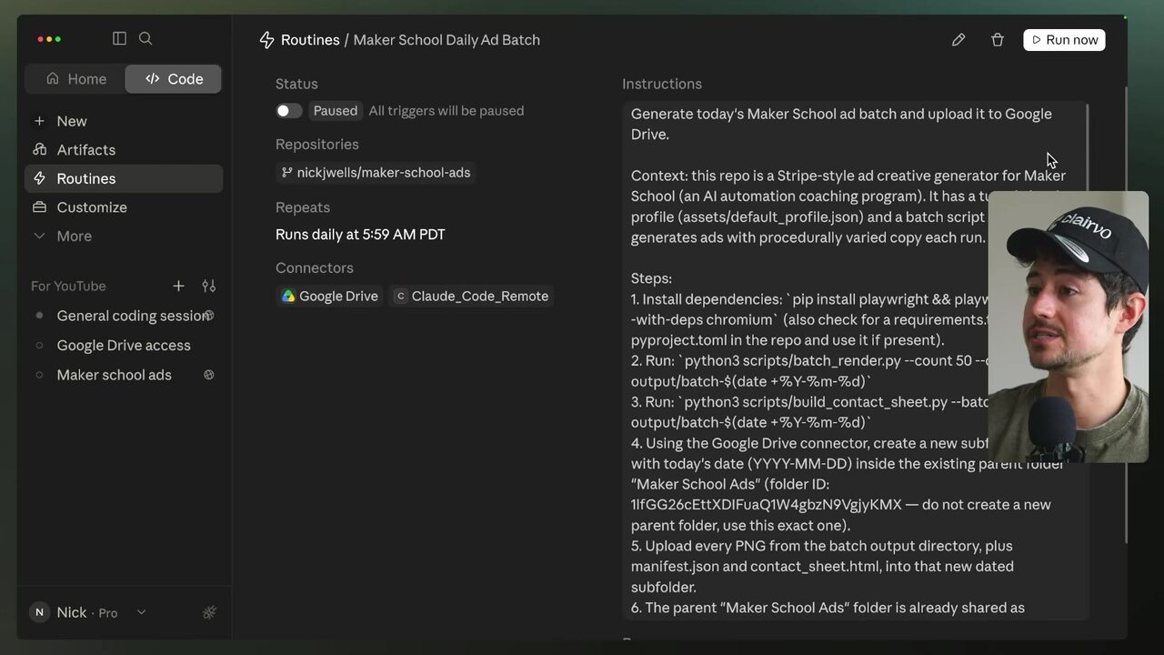Viewport: 1164px width, 655px height.
Task: Switch to the Home tab
Action: (75, 79)
